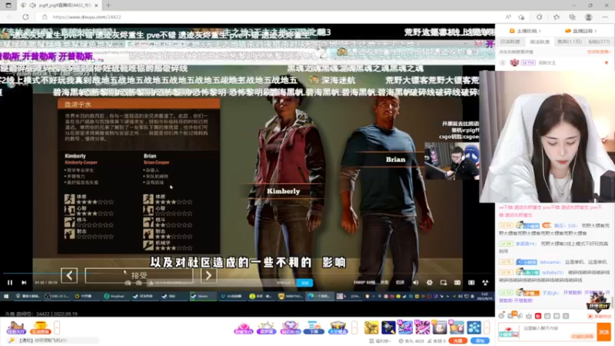This screenshot has height=346, width=615.
Task: Open a new browser tab with plus
Action: point(108,5)
